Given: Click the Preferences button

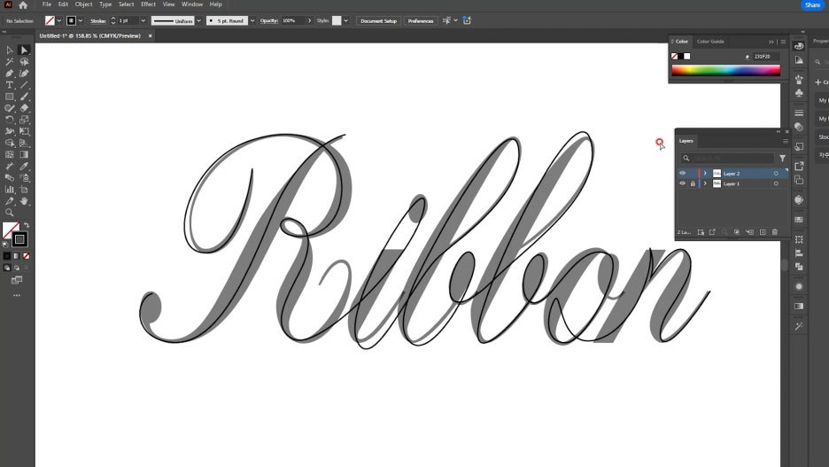Looking at the screenshot, I should click(x=421, y=20).
